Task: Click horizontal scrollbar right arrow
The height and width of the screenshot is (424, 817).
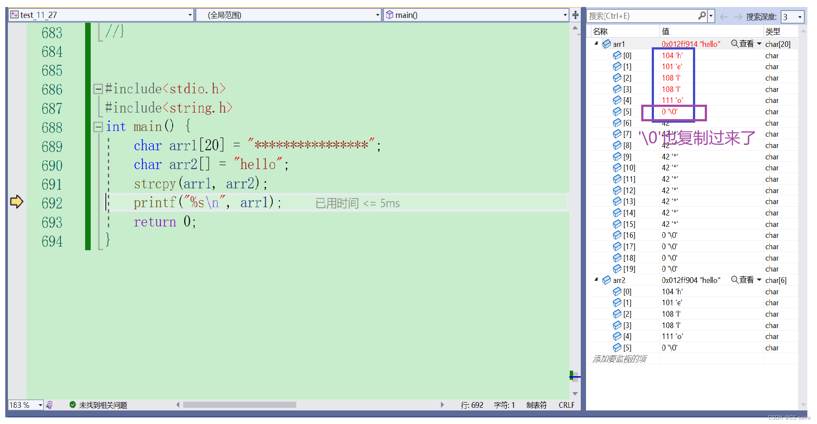Action: click(442, 405)
